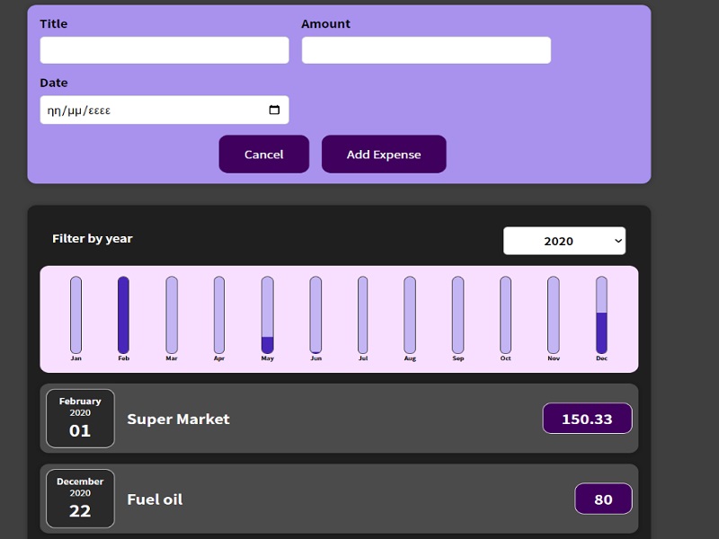Screen dimensions: 719x539
Task: Select the June chart bar
Action: click(314, 314)
